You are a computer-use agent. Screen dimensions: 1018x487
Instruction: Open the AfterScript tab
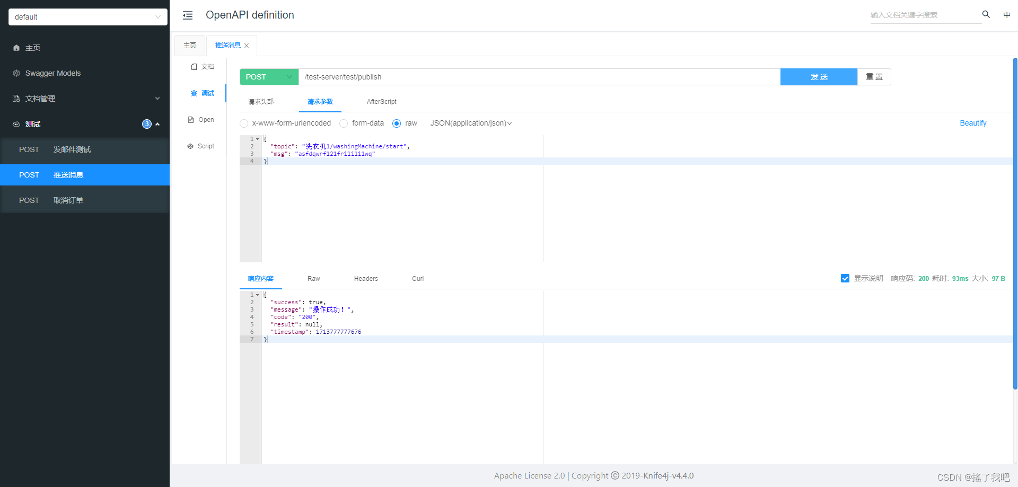click(382, 102)
